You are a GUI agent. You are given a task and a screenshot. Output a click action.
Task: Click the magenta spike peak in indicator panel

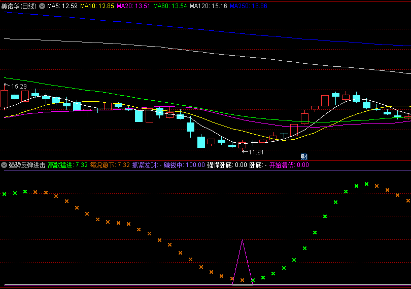click(242, 240)
